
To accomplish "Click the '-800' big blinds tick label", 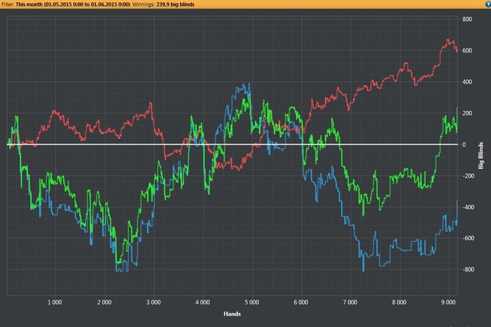I will point(468,269).
